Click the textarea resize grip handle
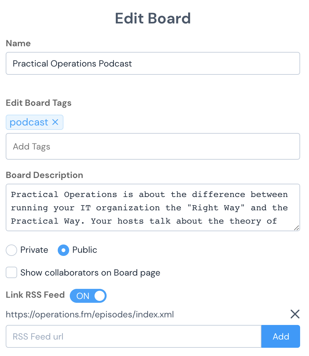 click(x=297, y=228)
